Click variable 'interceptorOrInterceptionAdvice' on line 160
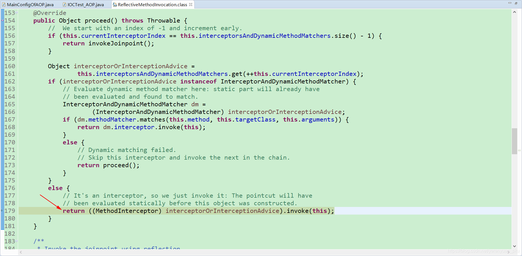This screenshot has height=256, width=522. [130, 66]
